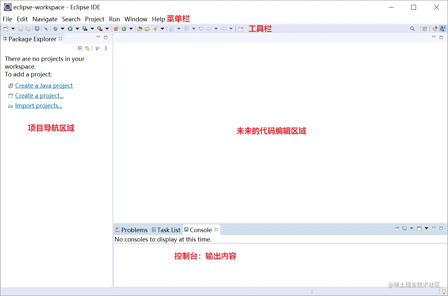Switch to the Task List tab
This screenshot has width=448, height=296.
pyautogui.click(x=166, y=230)
